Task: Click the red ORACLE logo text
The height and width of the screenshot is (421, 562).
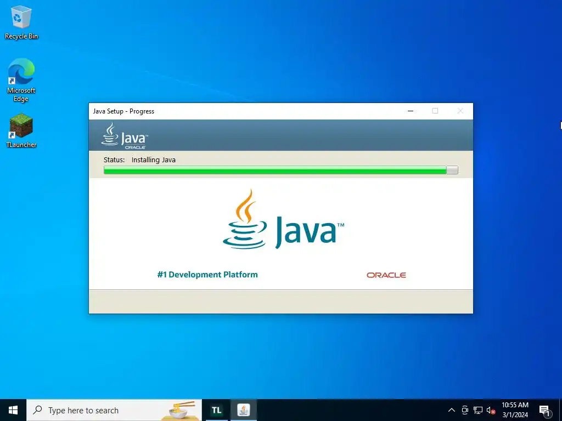Action: point(386,275)
